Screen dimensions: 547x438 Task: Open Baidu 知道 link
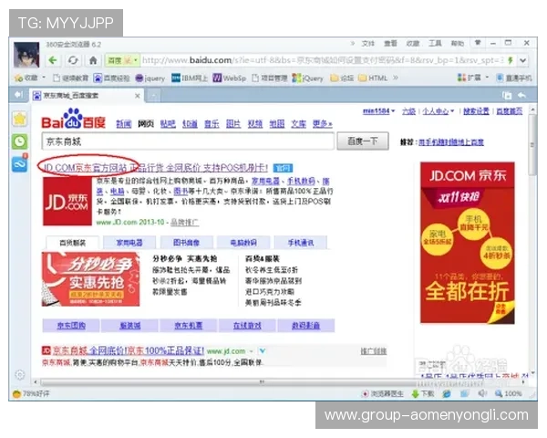(190, 124)
